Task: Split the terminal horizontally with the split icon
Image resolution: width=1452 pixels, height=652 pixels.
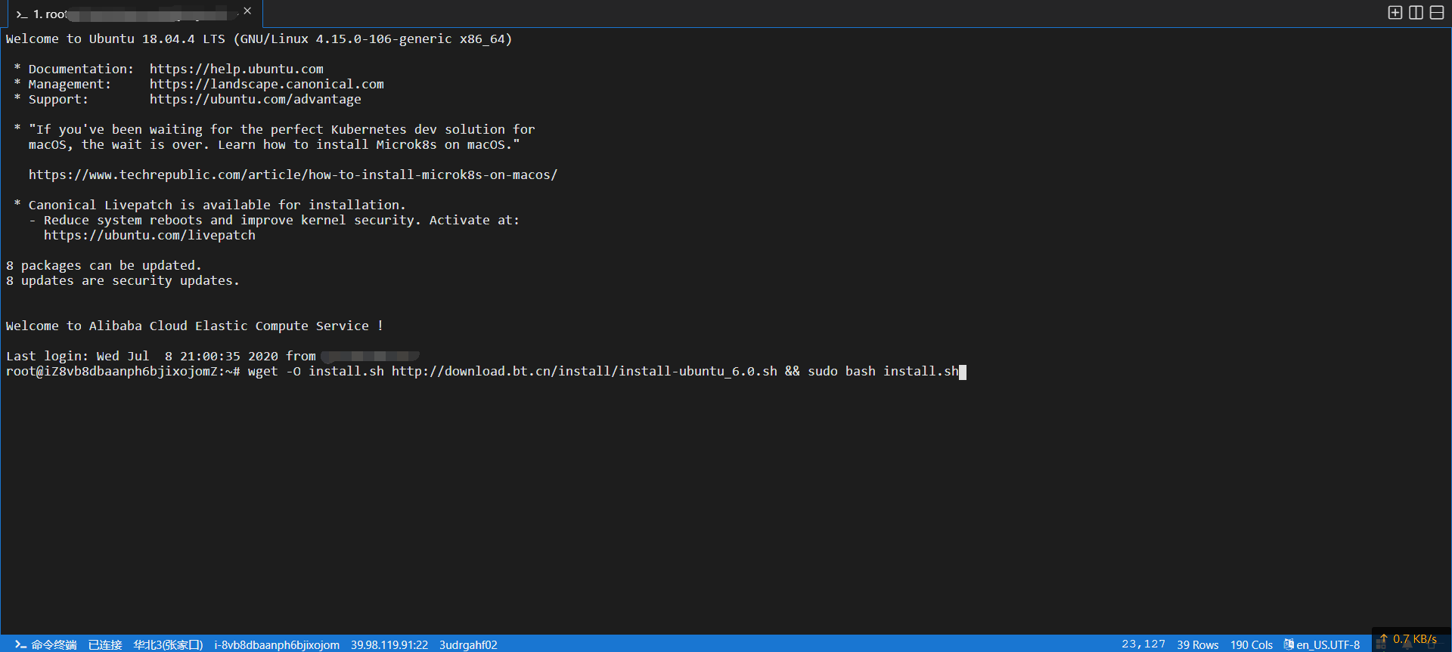Action: point(1437,13)
